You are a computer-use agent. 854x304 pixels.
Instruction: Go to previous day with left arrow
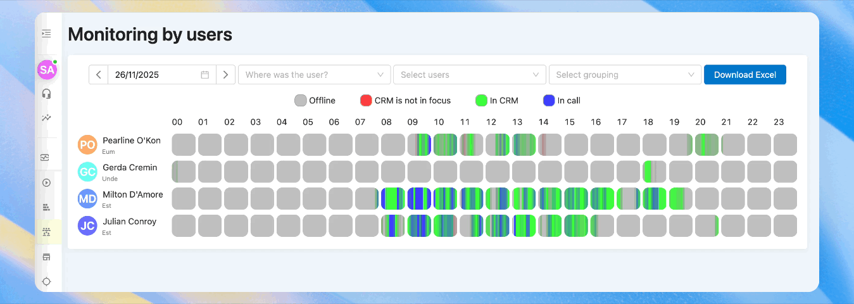click(99, 75)
